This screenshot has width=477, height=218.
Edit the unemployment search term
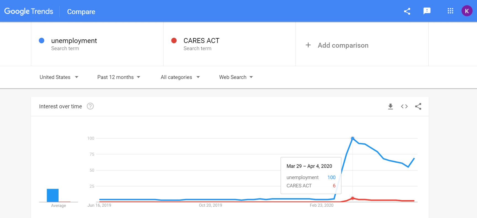pos(74,41)
